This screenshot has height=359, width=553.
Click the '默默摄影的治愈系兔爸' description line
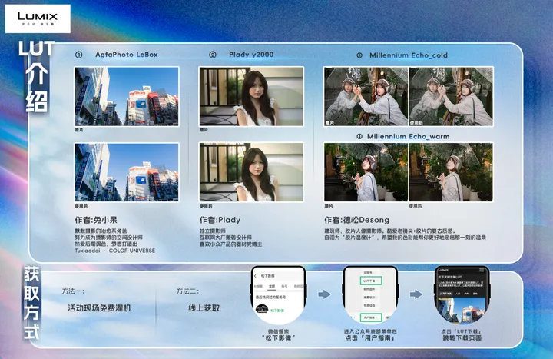tap(101, 231)
